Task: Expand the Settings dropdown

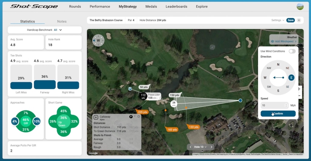Action: (278, 20)
